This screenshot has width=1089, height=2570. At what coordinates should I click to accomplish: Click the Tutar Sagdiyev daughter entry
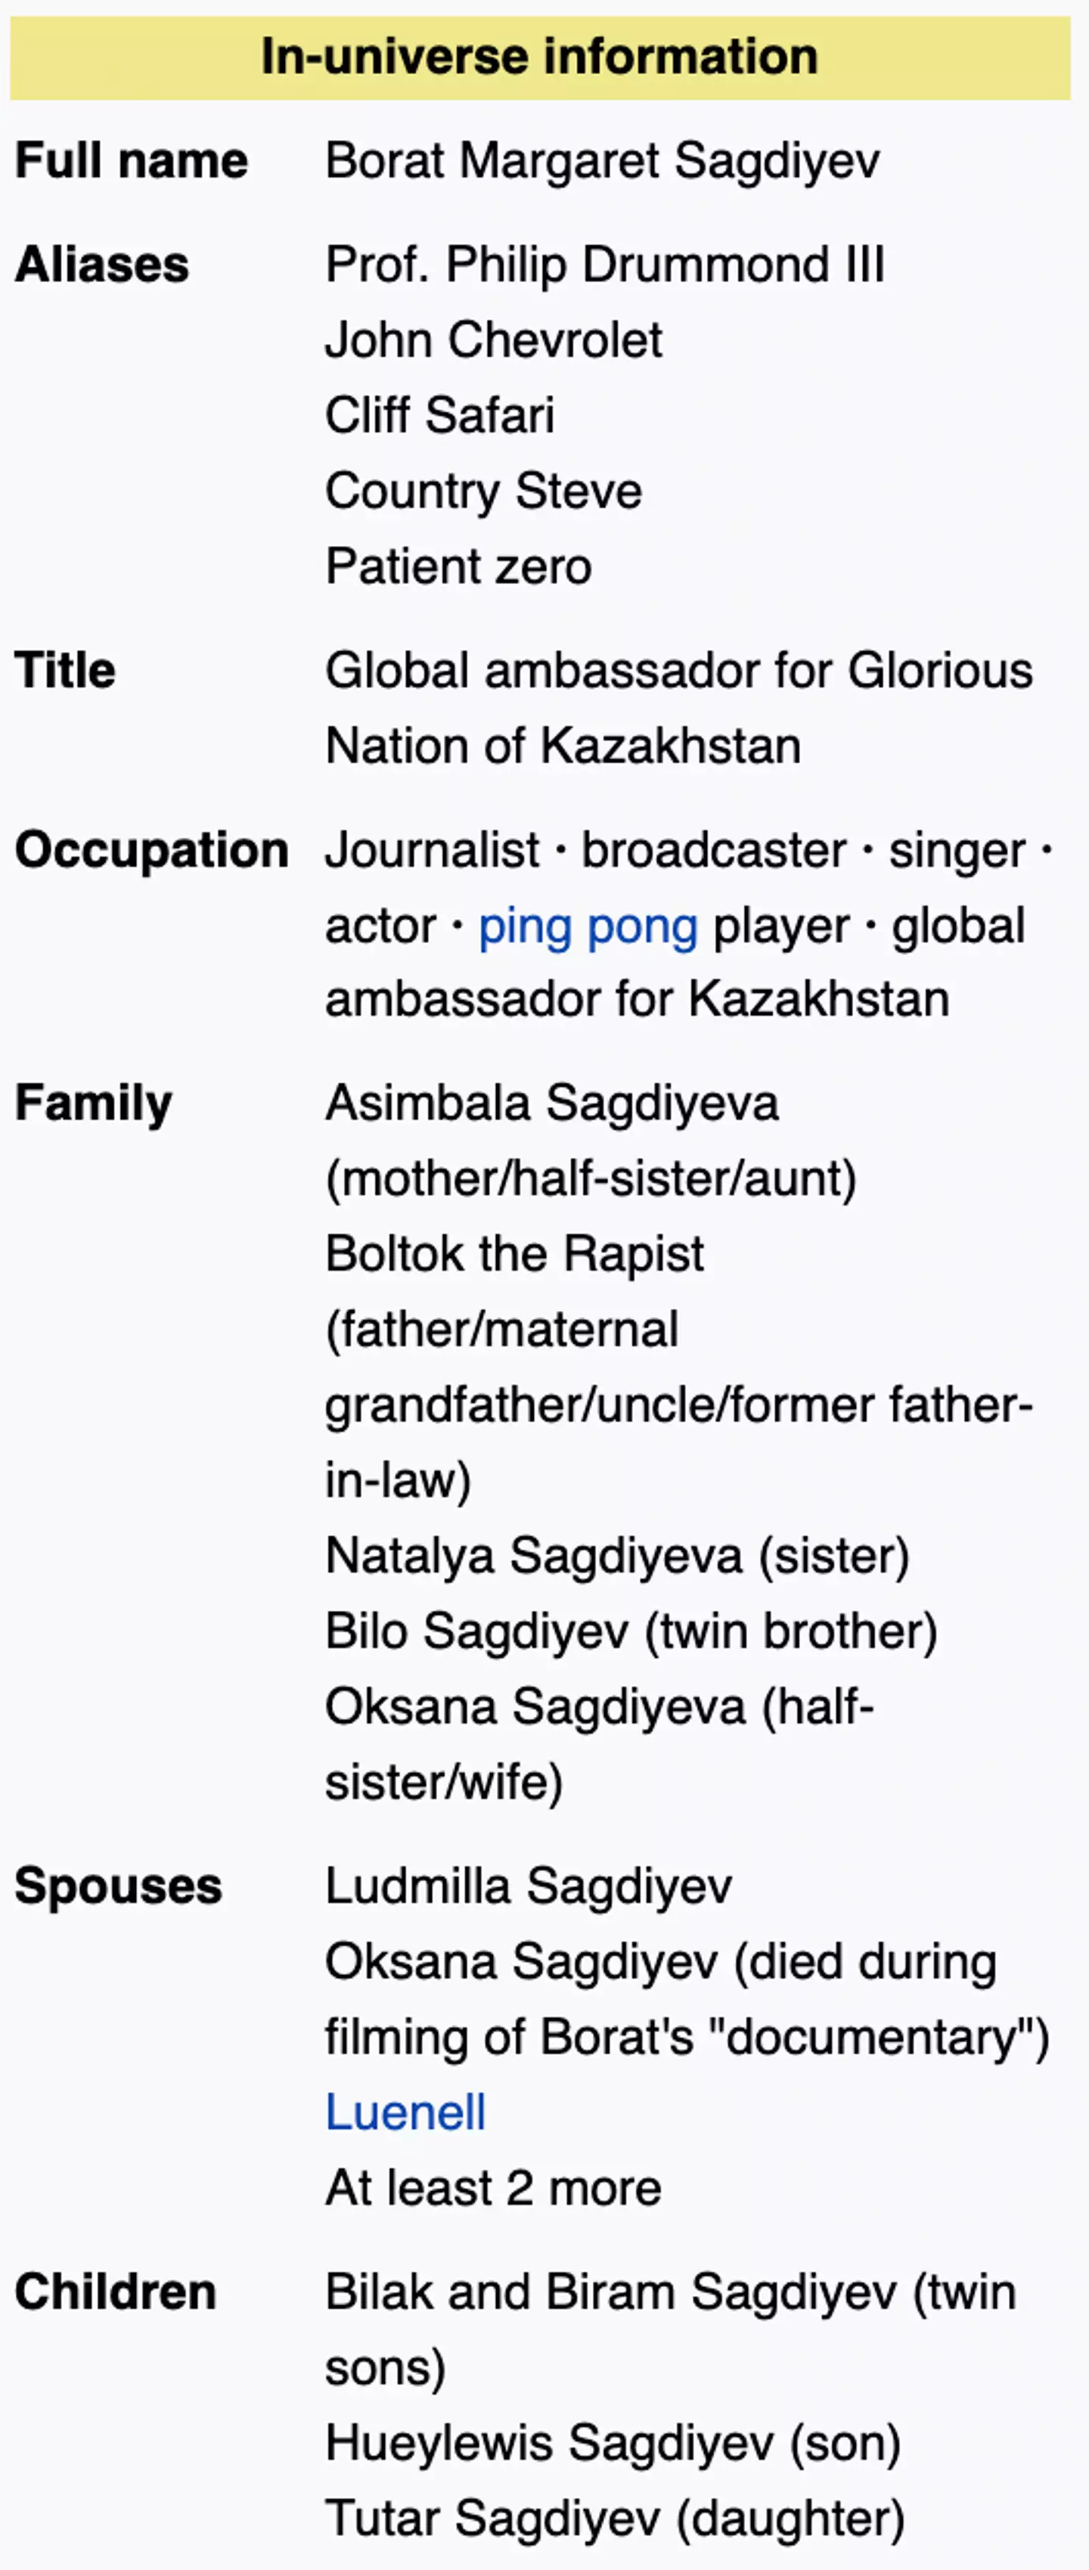(x=614, y=2518)
